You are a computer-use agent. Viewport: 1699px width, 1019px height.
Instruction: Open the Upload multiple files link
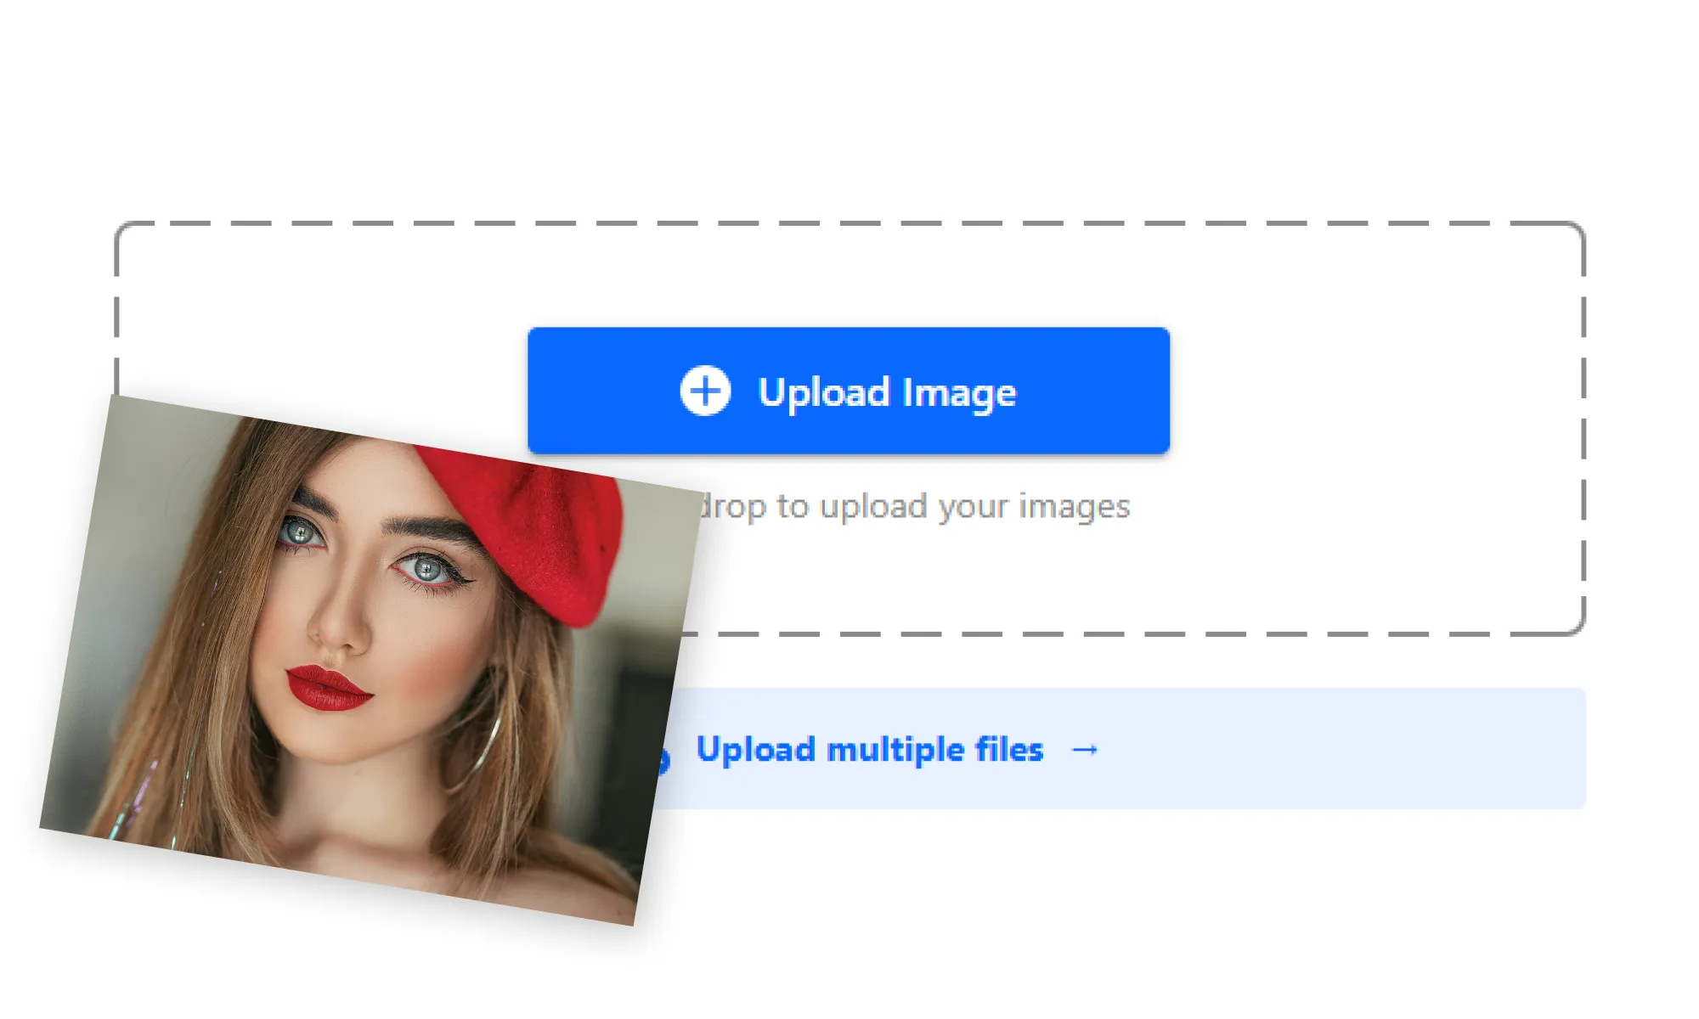869,750
